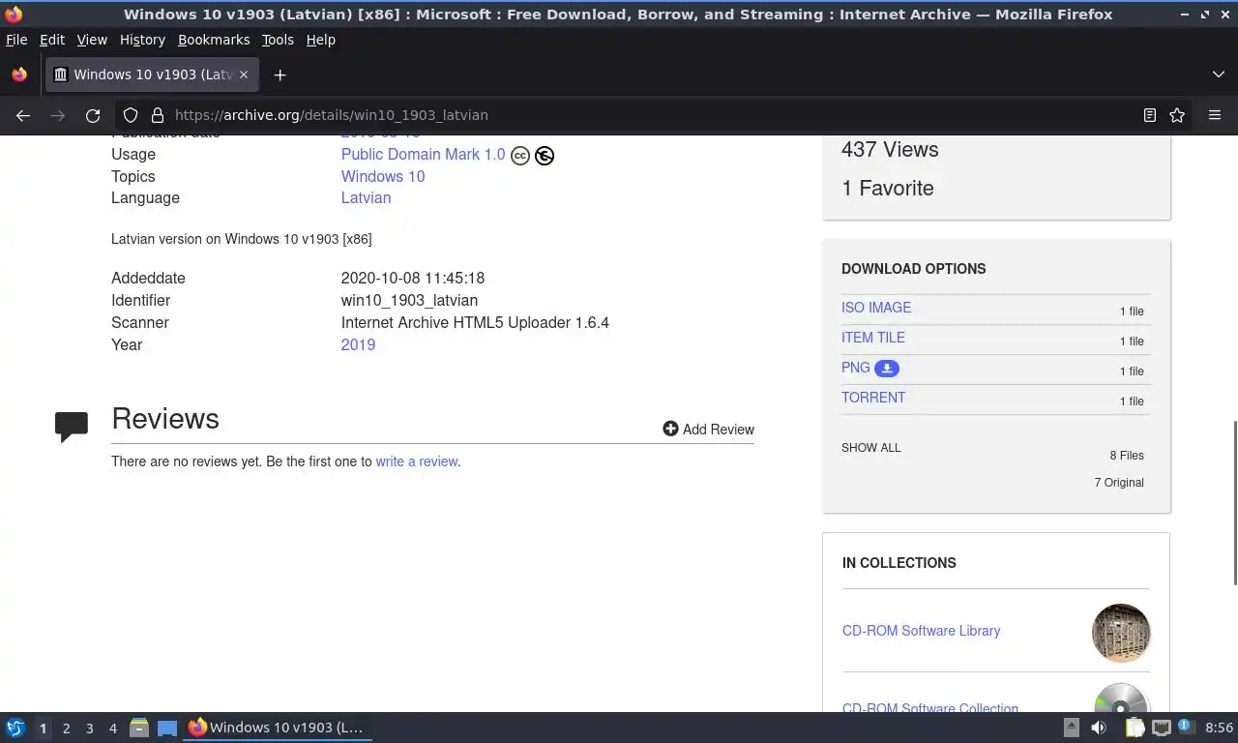
Task: Click the Firefox logo beside the tab strip
Action: coord(19,74)
